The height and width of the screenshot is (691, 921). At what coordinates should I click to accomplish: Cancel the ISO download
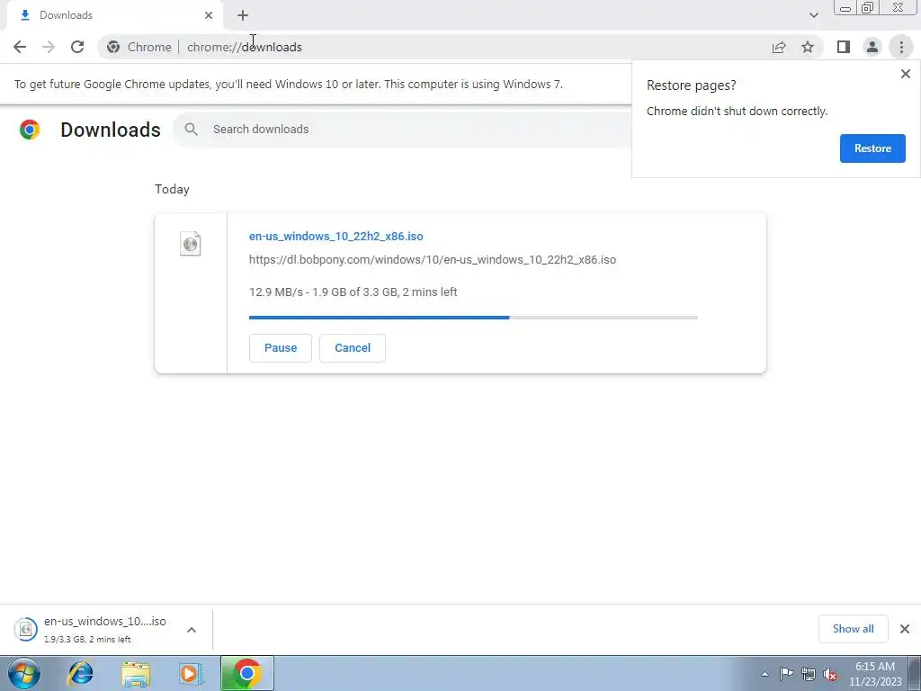353,348
